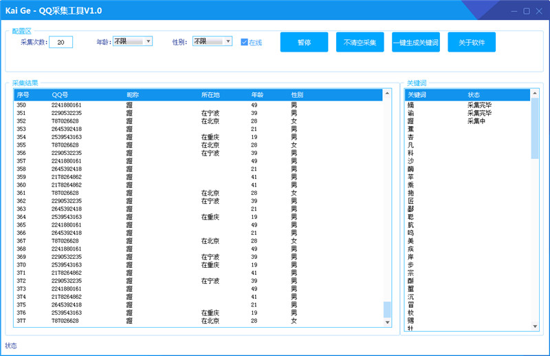Click the keyword list scrollbar thumb
Screen dimensions: 550x356
[x=535, y=128]
